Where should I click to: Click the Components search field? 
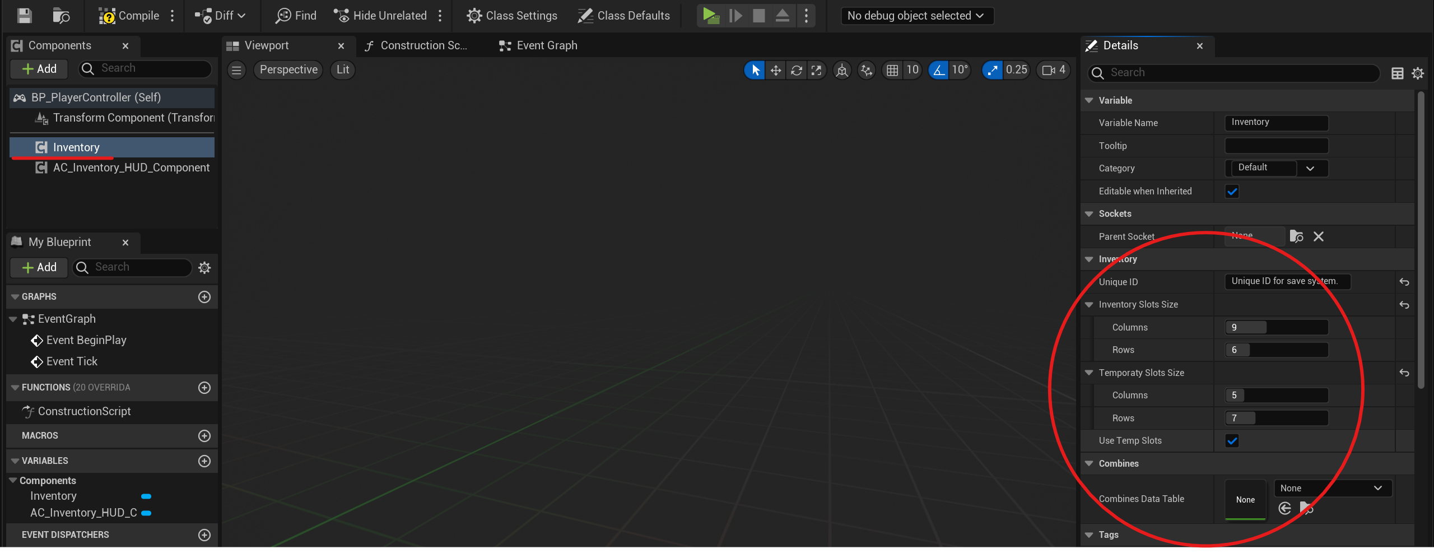click(145, 68)
